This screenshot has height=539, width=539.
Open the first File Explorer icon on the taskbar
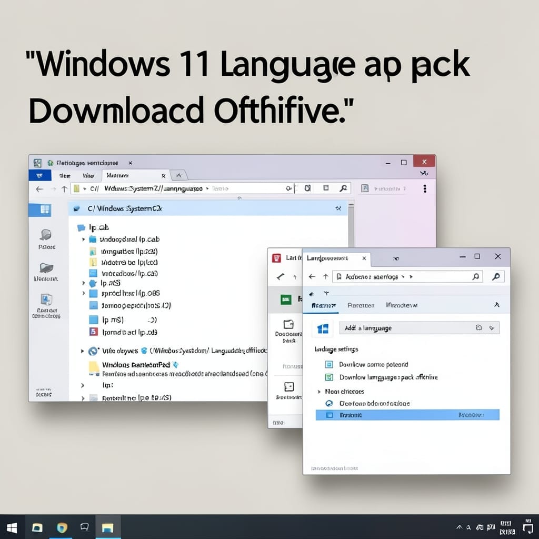(x=37, y=527)
